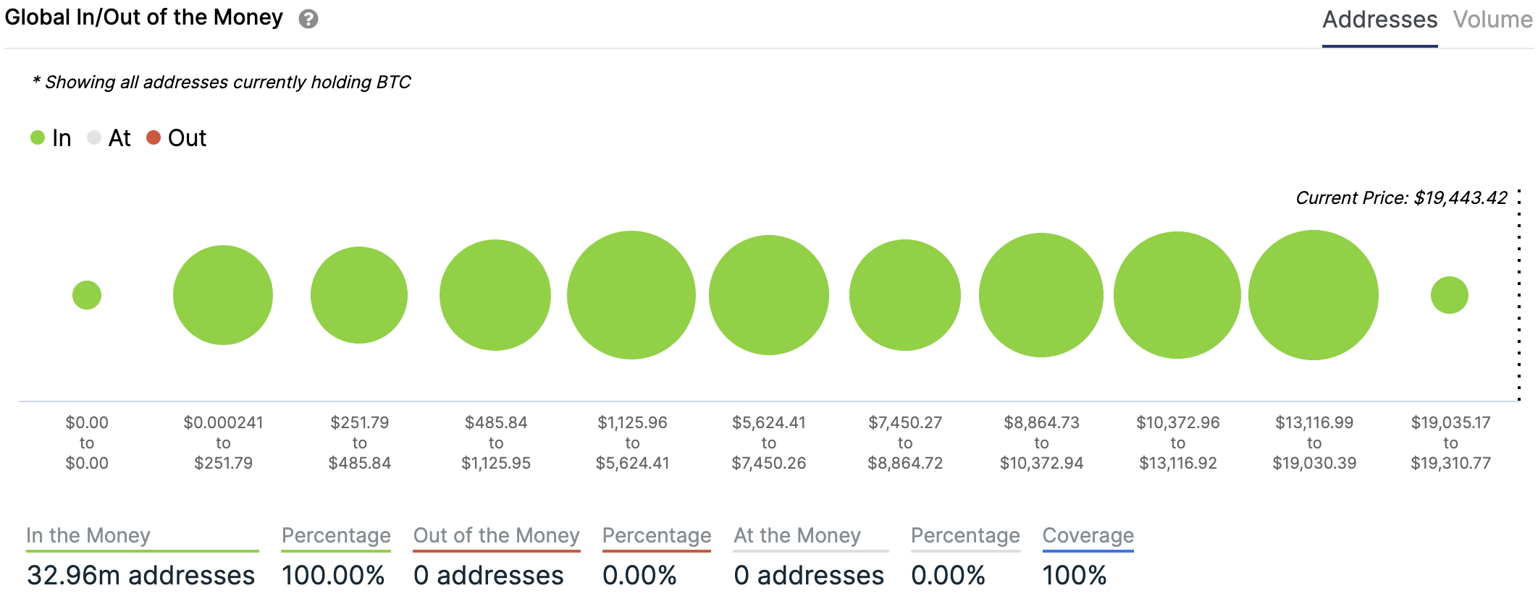Select the Addresses tab

1379,20
